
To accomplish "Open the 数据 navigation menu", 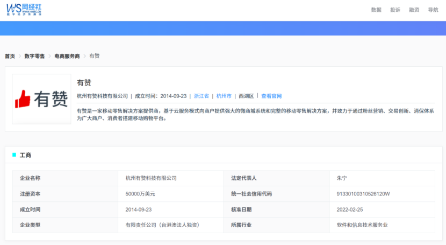I will (376, 10).
